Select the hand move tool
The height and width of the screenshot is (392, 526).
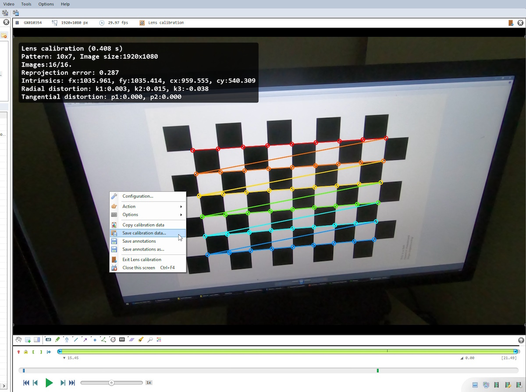pos(18,339)
